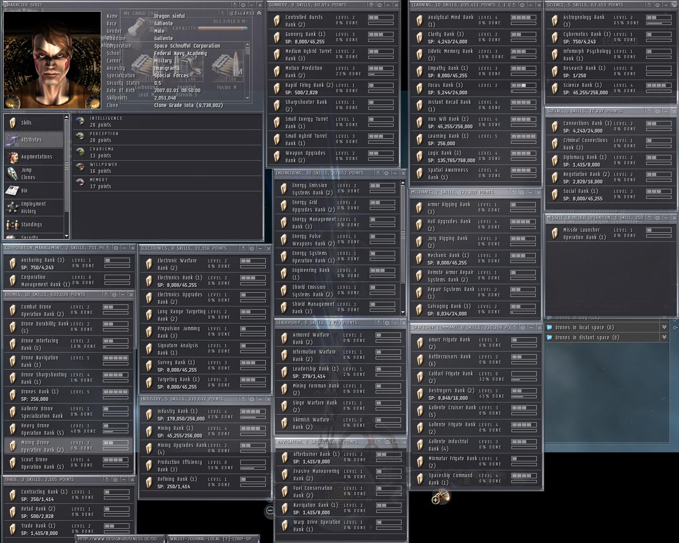Restore the minimized Wallet-Journal-Local channel window
Viewport: 679px width, 543px height.
point(213,538)
